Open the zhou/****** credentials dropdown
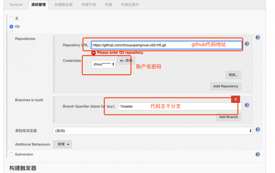The image size is (275, 173). pos(103,64)
